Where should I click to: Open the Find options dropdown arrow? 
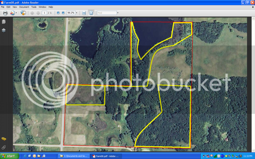coord(118,13)
